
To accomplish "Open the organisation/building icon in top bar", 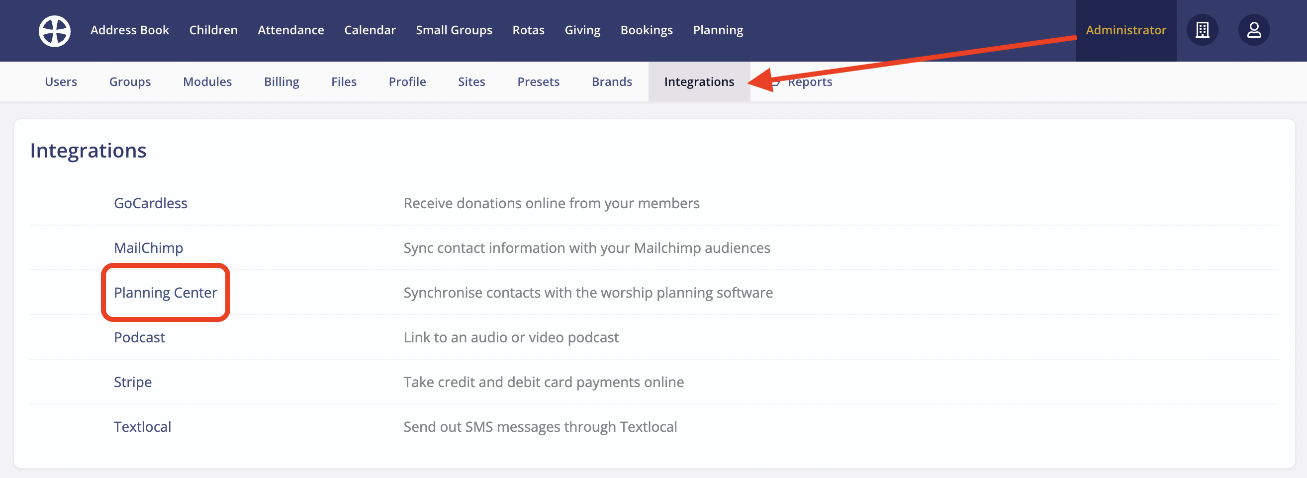I will point(1203,30).
